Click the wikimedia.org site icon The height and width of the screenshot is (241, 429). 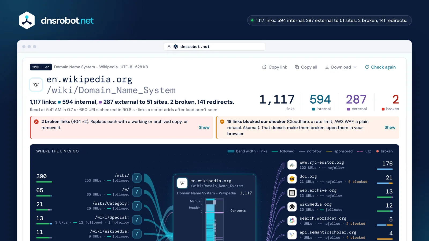(x=292, y=207)
